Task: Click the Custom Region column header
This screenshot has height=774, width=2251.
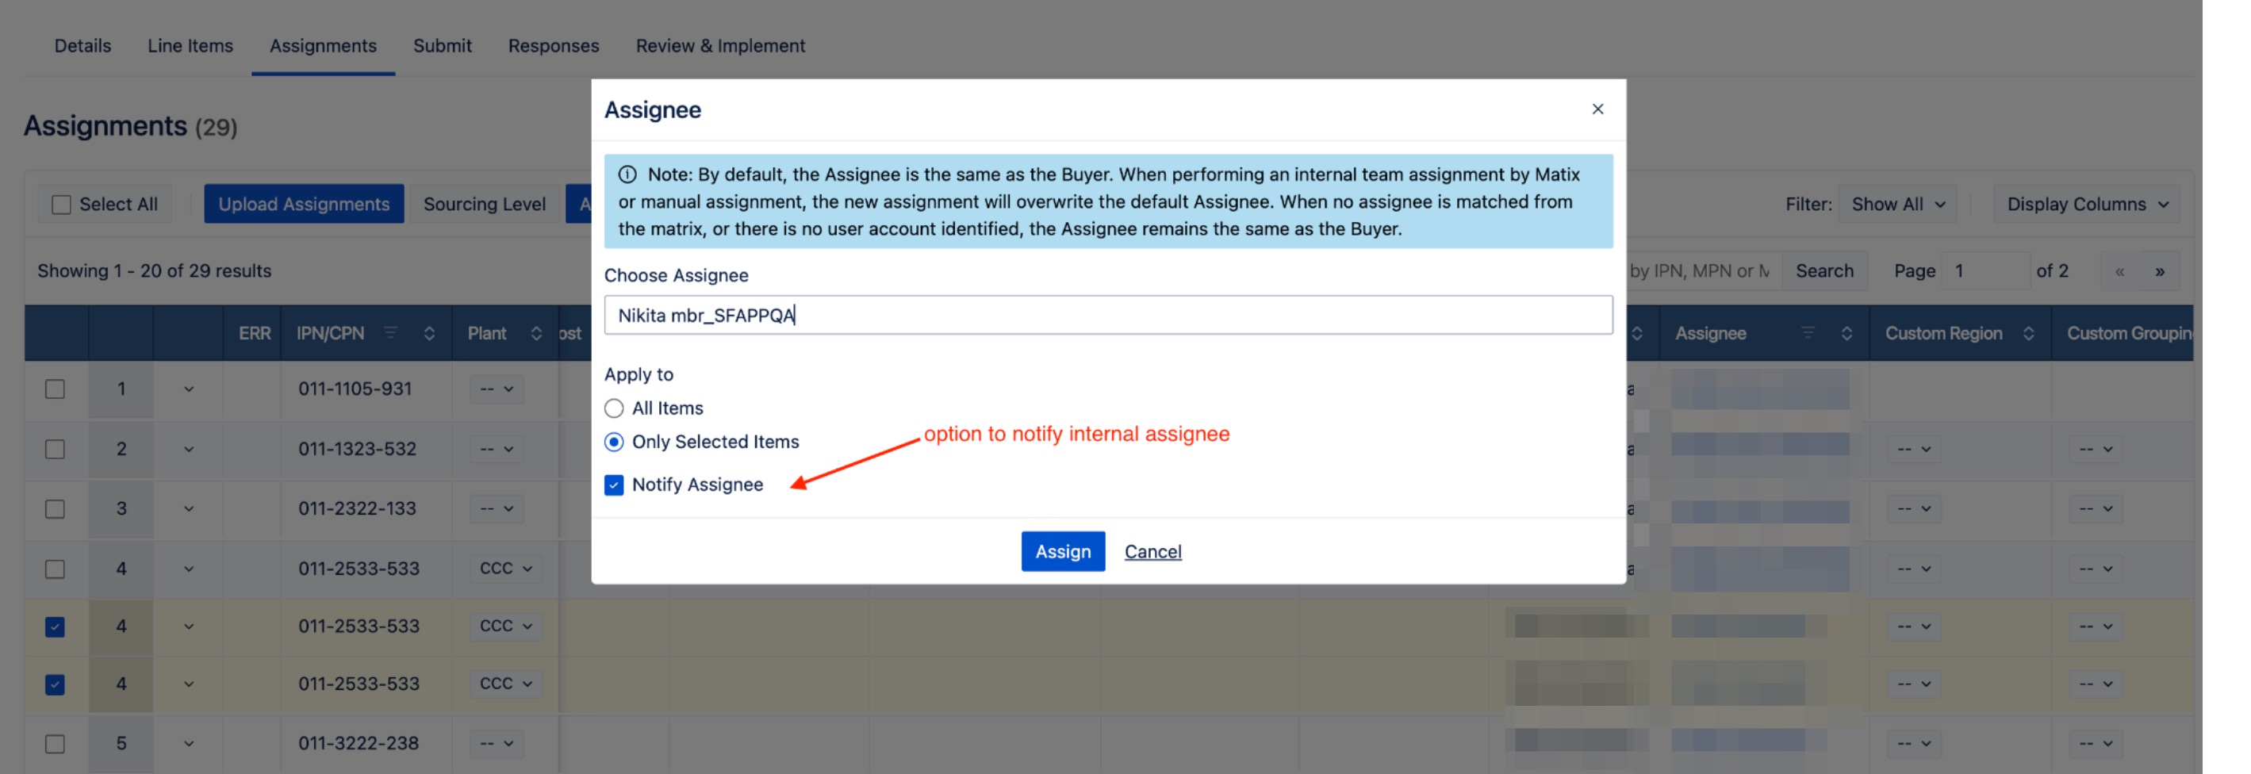Action: coord(1943,333)
